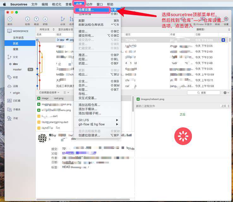Image resolution: width=233 pixels, height=202 pixels.
Task: Click the 拉取 (pull) toolbar icon
Action: [x=27, y=19]
